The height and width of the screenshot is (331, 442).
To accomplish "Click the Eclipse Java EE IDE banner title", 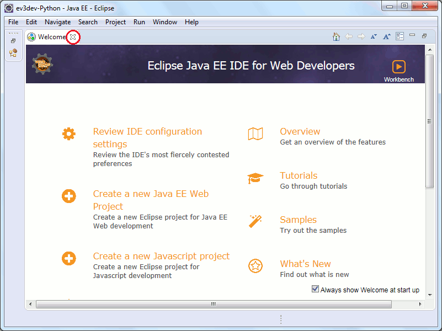I will coord(251,66).
